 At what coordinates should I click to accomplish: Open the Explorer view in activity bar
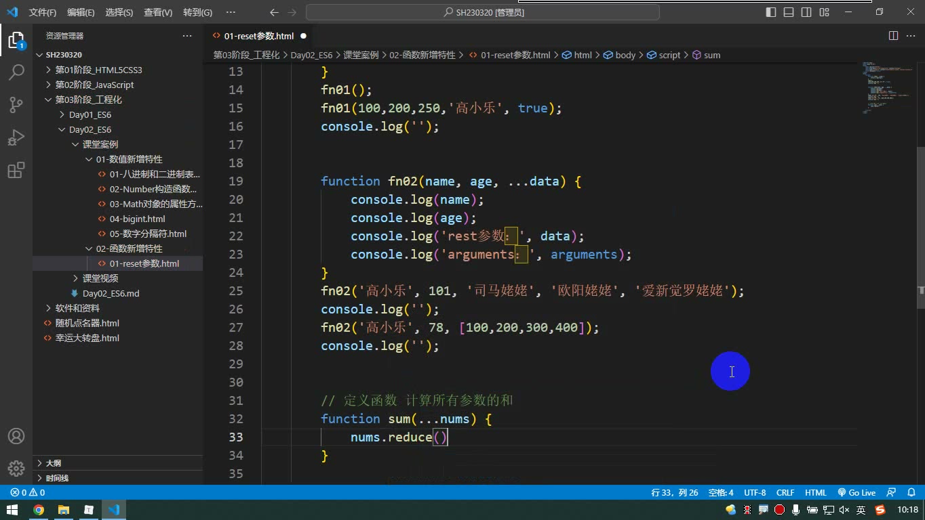tap(16, 41)
